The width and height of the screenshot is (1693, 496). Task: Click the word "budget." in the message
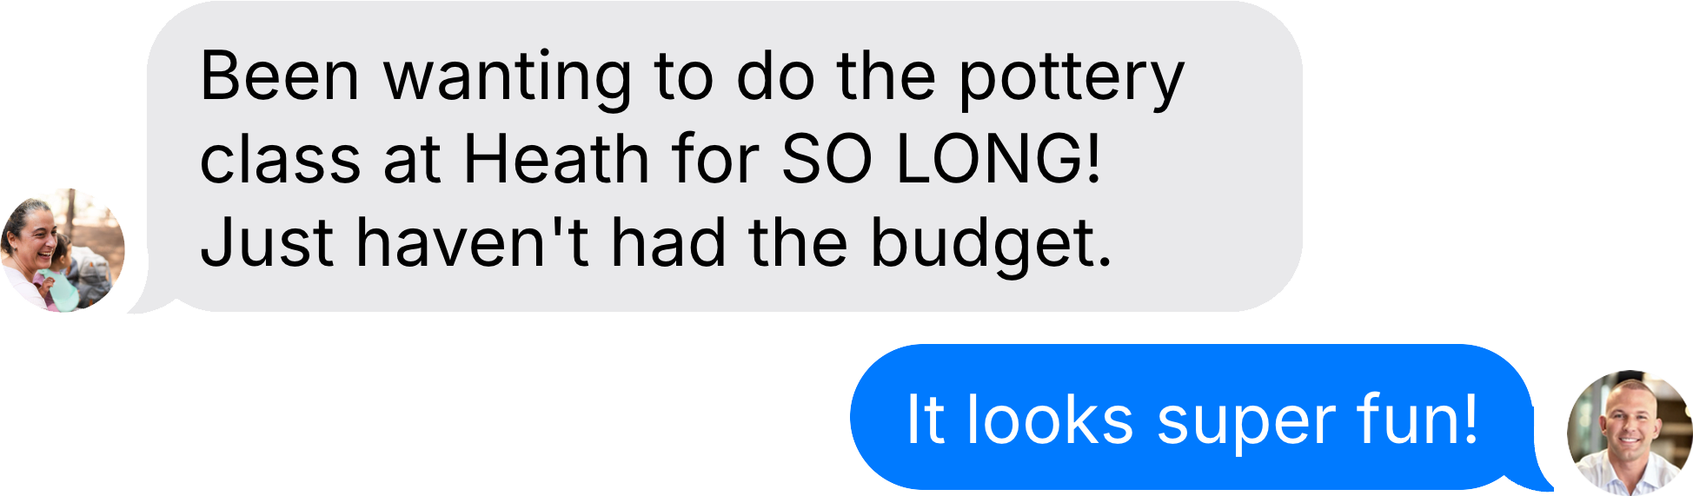coord(991,244)
